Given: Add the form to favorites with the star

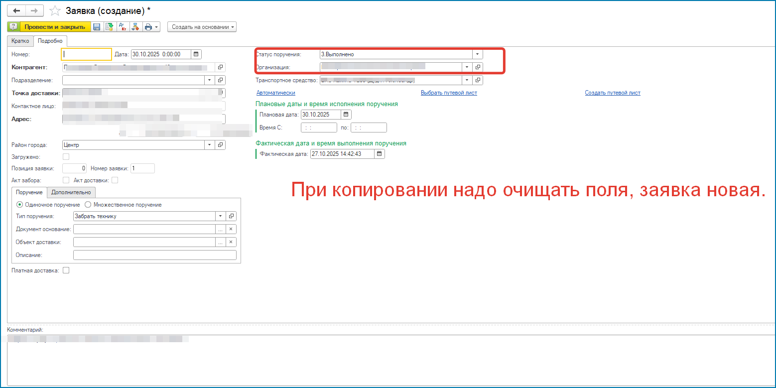Looking at the screenshot, I should (56, 10).
